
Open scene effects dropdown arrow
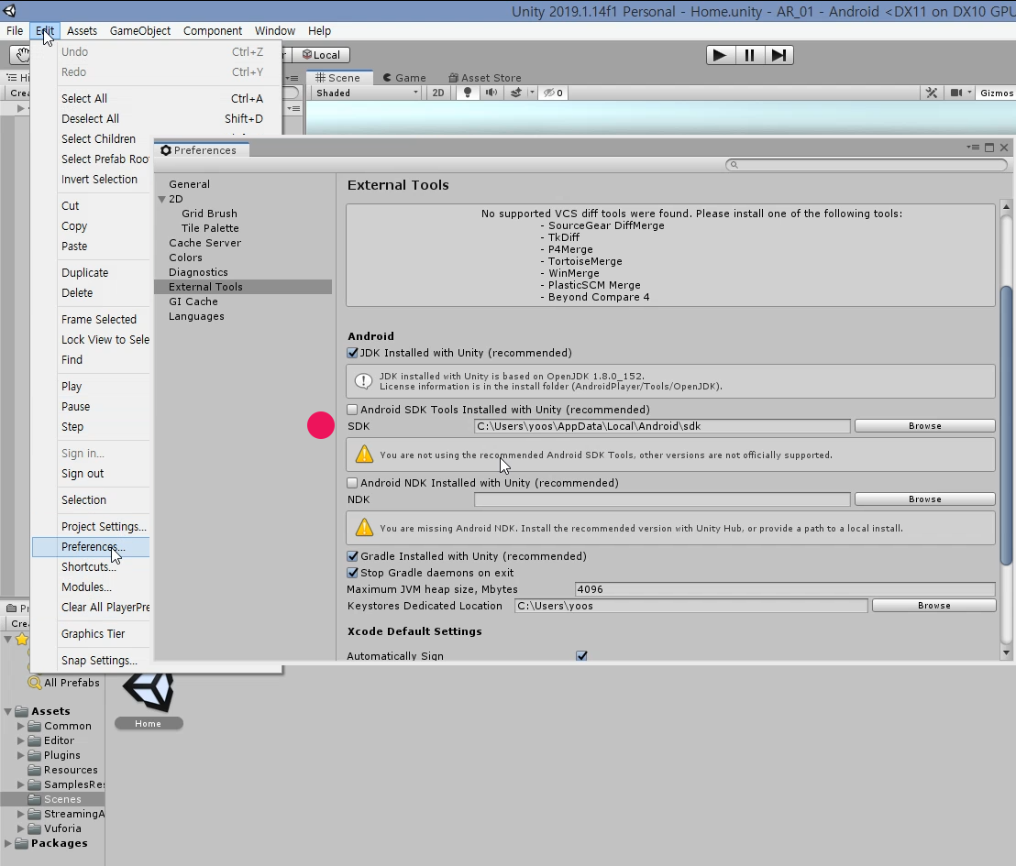click(x=532, y=93)
